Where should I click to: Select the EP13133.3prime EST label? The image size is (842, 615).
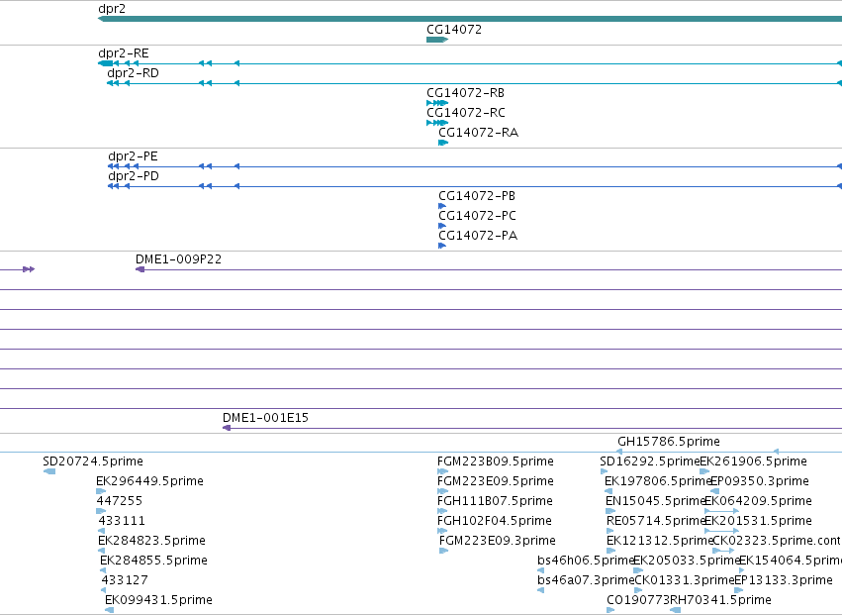(784, 580)
